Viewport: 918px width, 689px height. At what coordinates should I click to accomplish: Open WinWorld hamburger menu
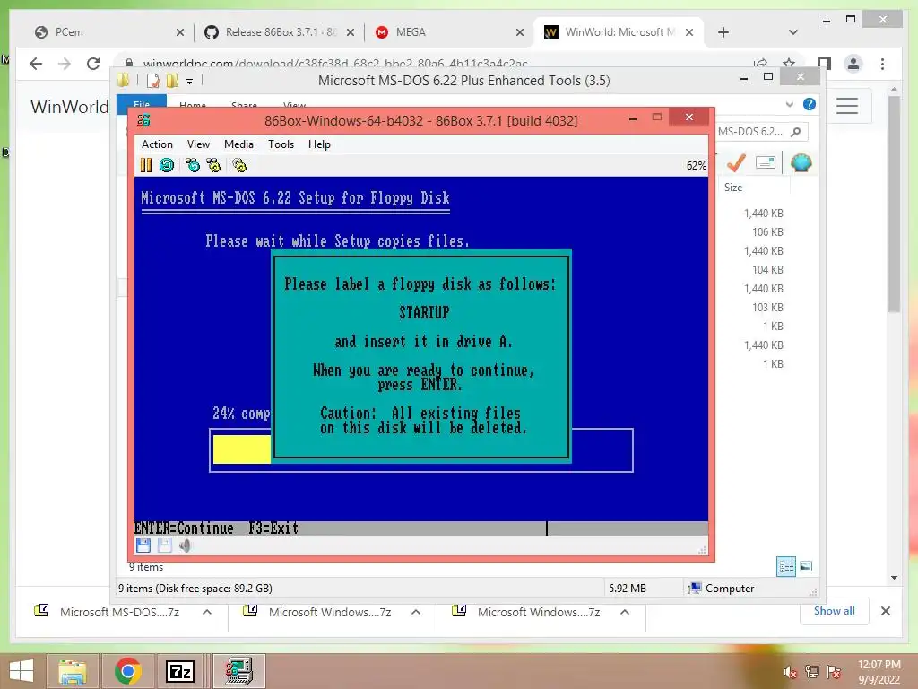[846, 106]
